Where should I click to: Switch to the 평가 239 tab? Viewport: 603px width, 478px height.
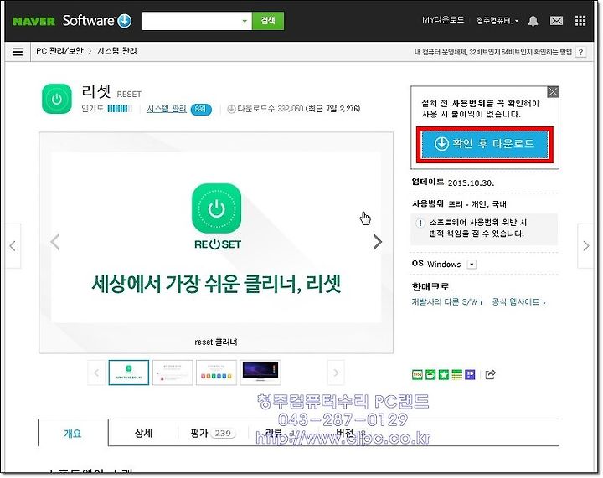(214, 433)
